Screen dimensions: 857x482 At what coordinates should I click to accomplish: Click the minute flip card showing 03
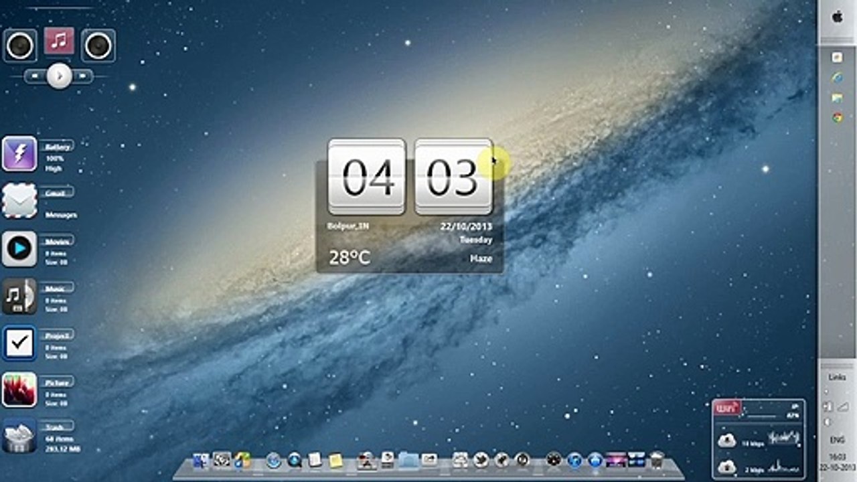[453, 177]
